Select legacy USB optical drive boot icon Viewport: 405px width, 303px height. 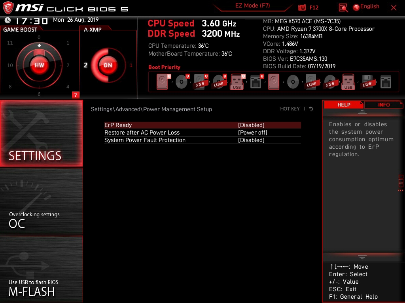[330, 82]
